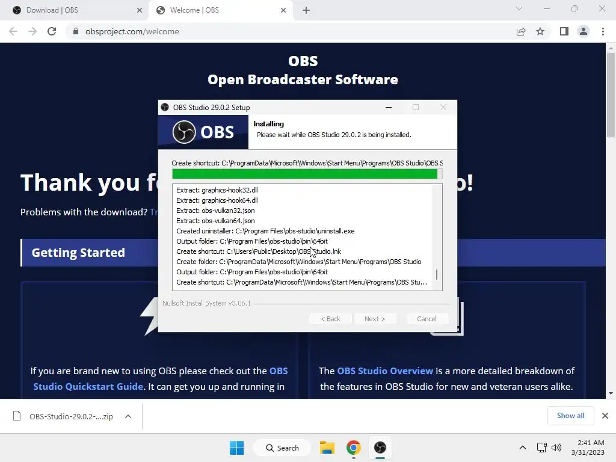Open the browser side panel
The width and height of the screenshot is (616, 462).
(564, 31)
